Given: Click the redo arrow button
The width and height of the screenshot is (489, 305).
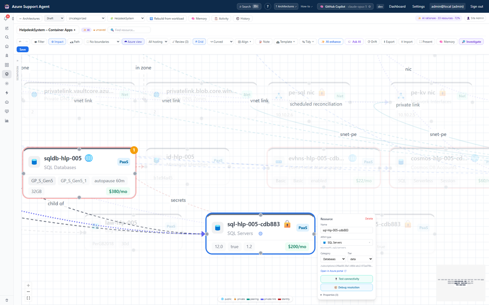Looking at the screenshot, I should coord(26,42).
